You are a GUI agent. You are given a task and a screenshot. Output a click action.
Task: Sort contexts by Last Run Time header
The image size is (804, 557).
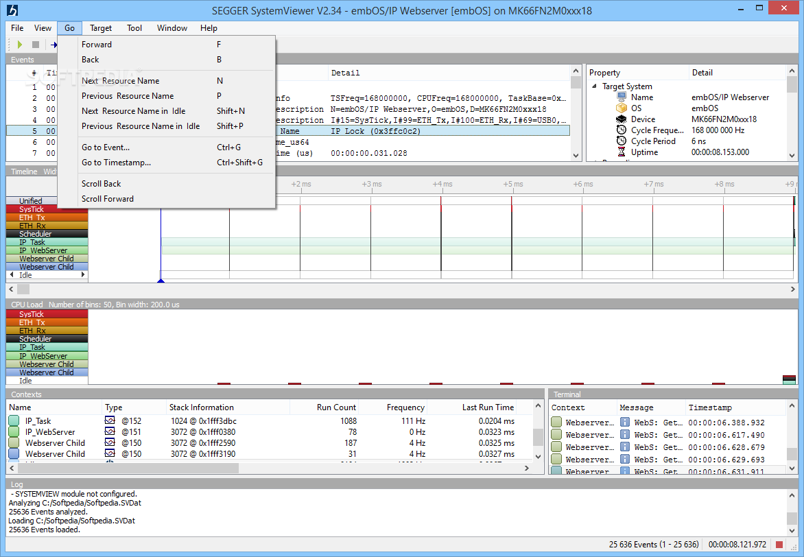pos(472,407)
